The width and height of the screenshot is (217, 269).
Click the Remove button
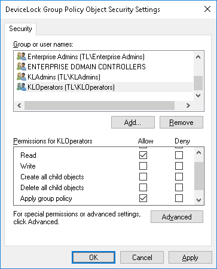181,123
